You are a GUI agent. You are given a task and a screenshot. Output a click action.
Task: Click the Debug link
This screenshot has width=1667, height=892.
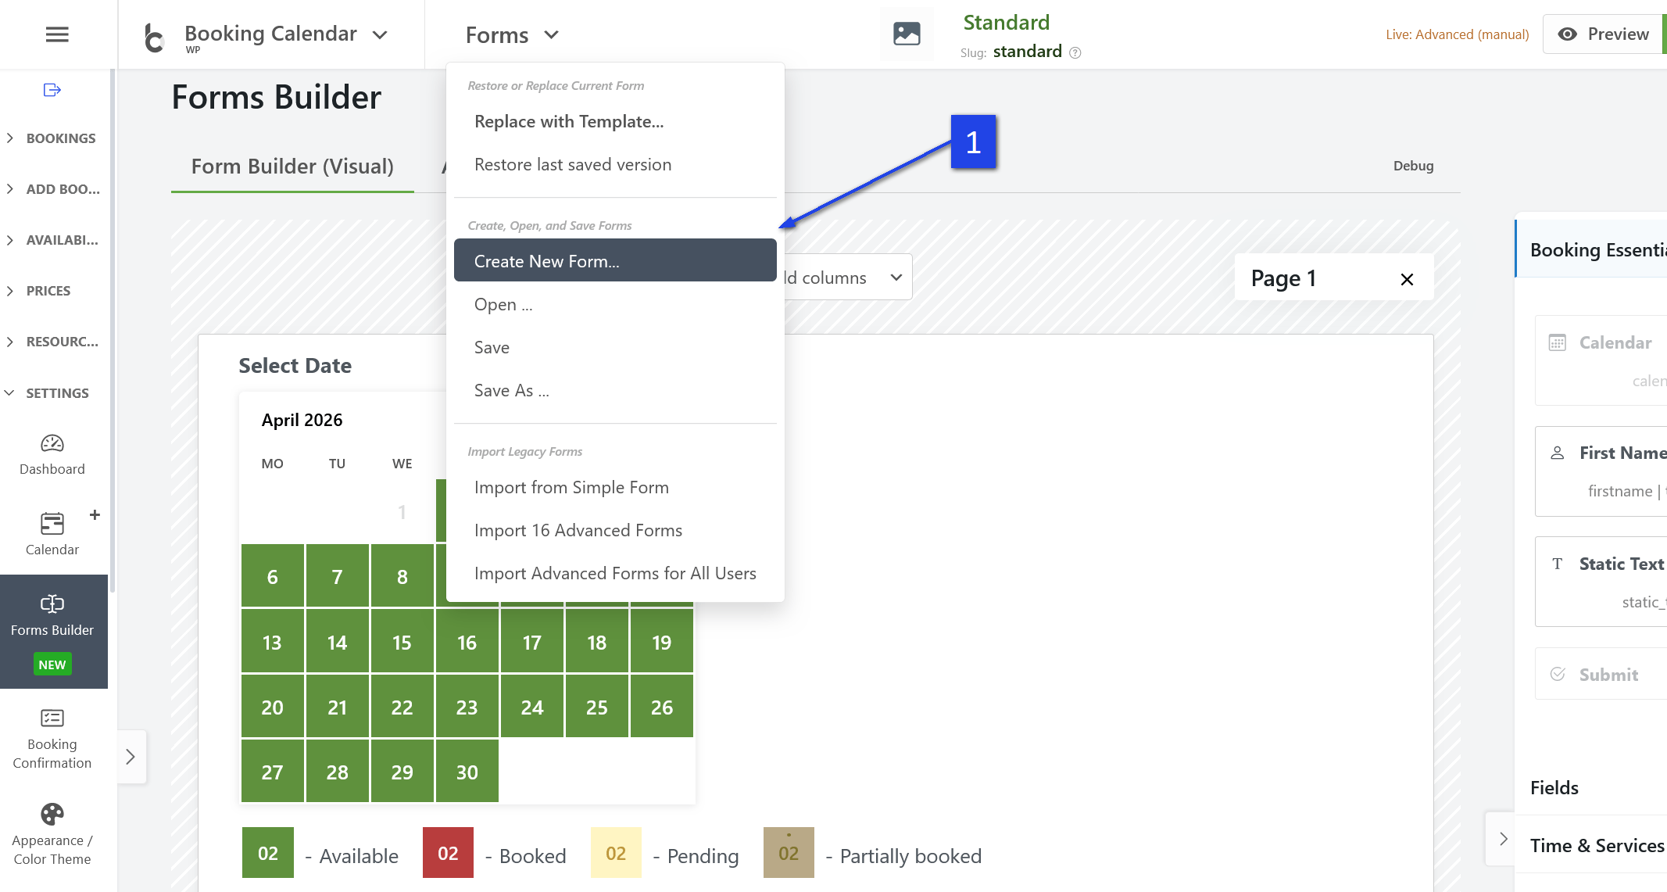point(1413,166)
